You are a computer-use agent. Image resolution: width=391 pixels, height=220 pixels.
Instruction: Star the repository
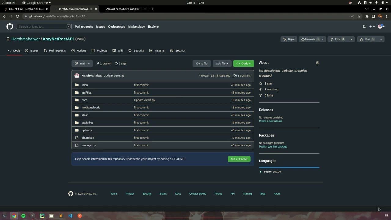367,39
